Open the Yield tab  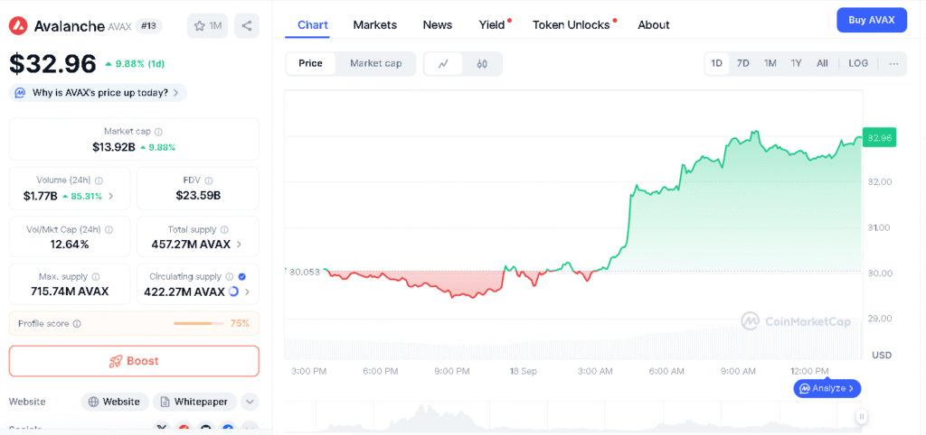(x=492, y=24)
